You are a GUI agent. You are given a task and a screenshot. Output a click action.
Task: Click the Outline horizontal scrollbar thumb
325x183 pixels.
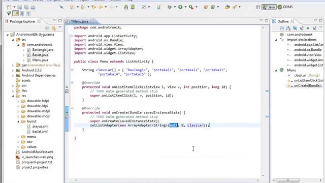(x=287, y=180)
